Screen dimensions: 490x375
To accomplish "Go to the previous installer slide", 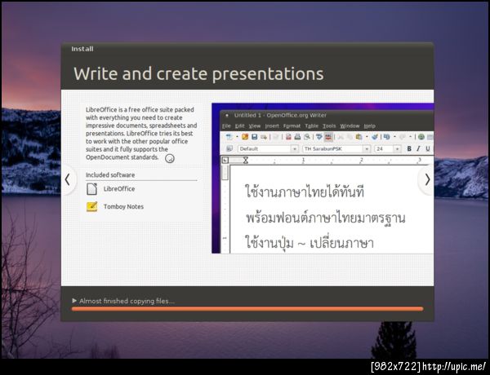I will [x=68, y=179].
